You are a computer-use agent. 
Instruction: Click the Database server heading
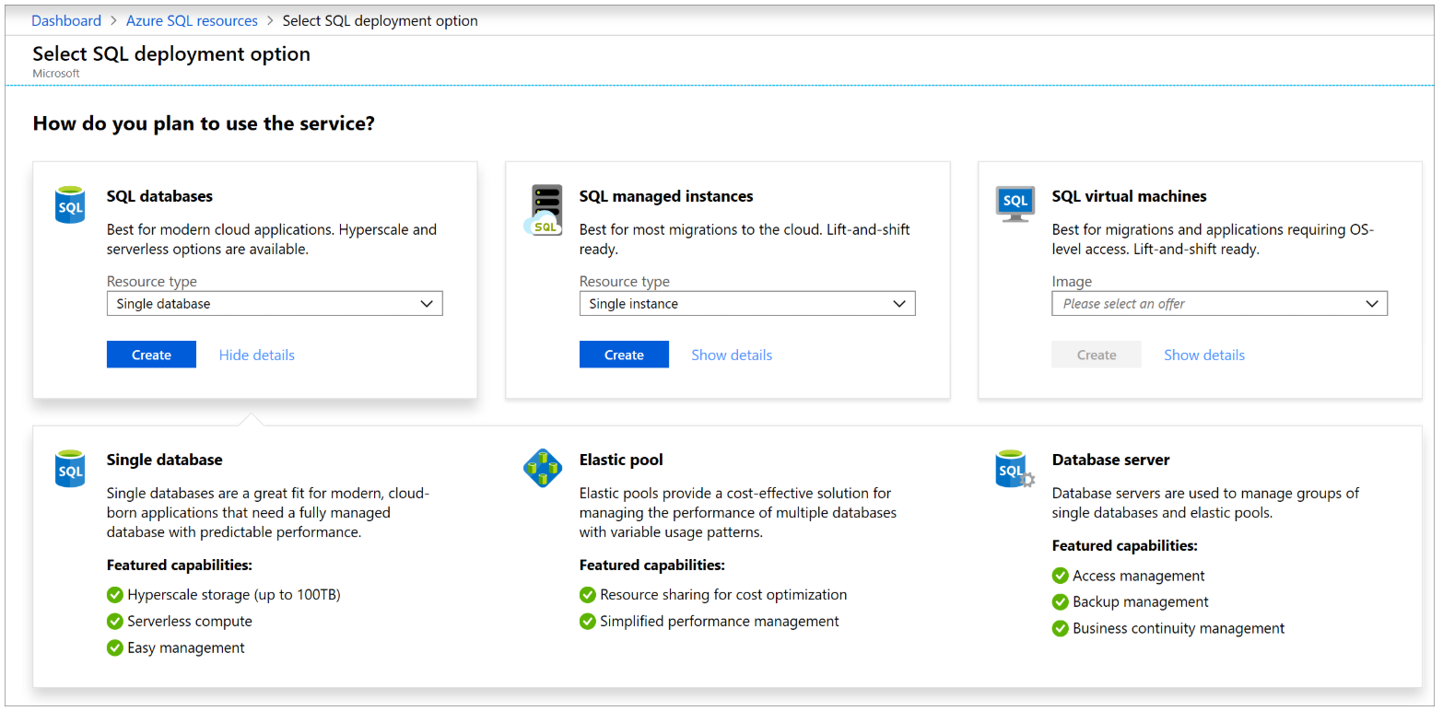(1110, 460)
